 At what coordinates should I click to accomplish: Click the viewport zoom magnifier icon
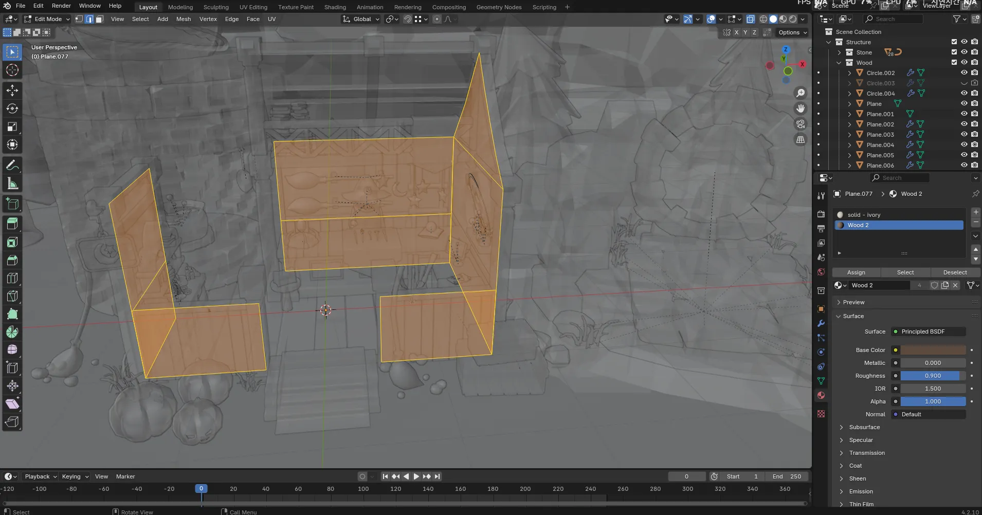click(x=801, y=93)
